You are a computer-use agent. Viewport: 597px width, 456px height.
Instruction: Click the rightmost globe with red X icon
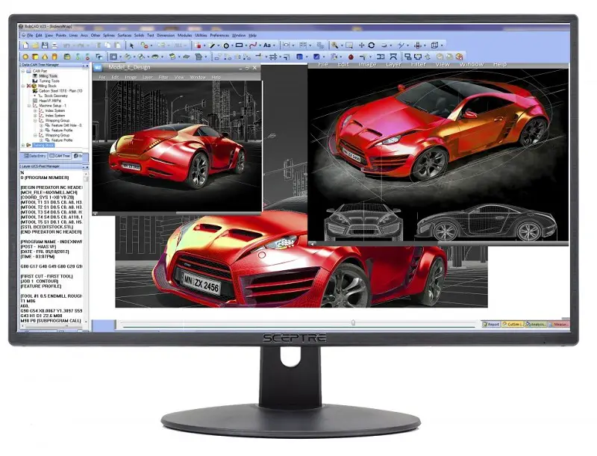click(460, 57)
